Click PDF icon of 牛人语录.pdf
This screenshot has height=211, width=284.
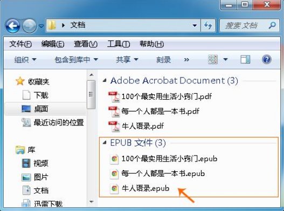(x=114, y=126)
